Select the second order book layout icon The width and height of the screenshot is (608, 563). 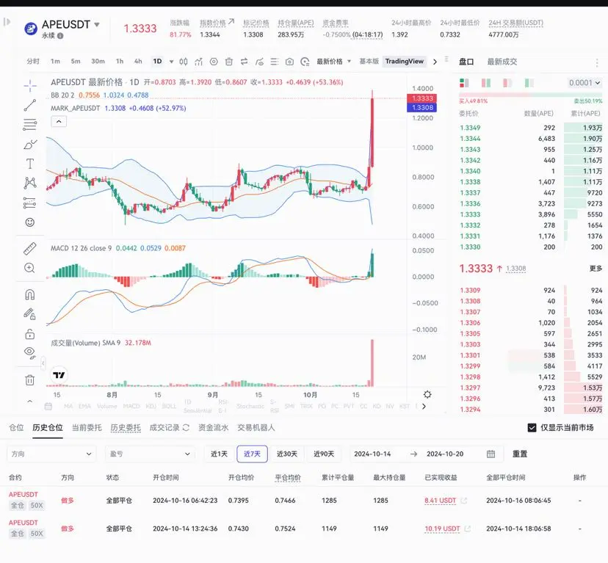click(486, 83)
